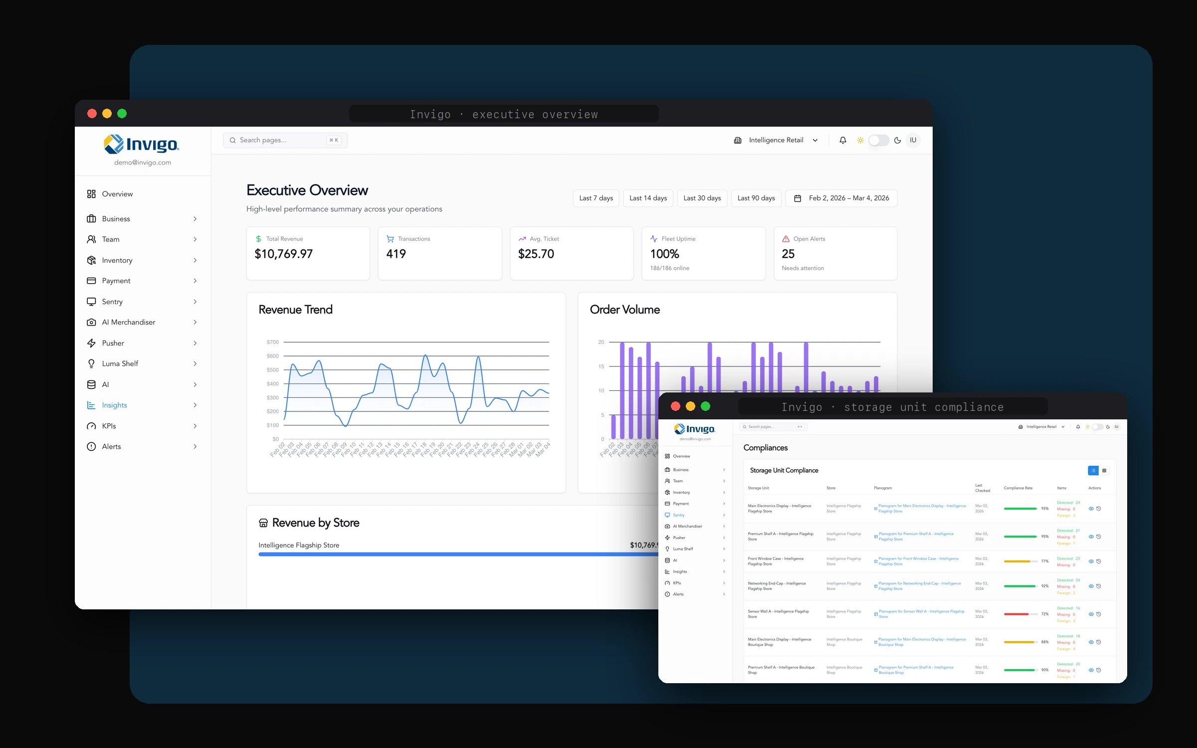1197x748 pixels.
Task: Select Last 7 days range button
Action: tap(596, 198)
